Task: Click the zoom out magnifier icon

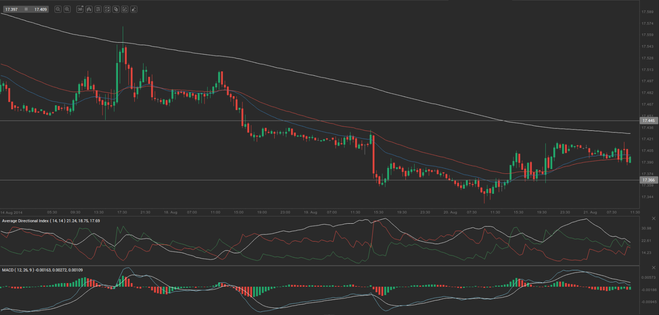Action: tap(58, 9)
